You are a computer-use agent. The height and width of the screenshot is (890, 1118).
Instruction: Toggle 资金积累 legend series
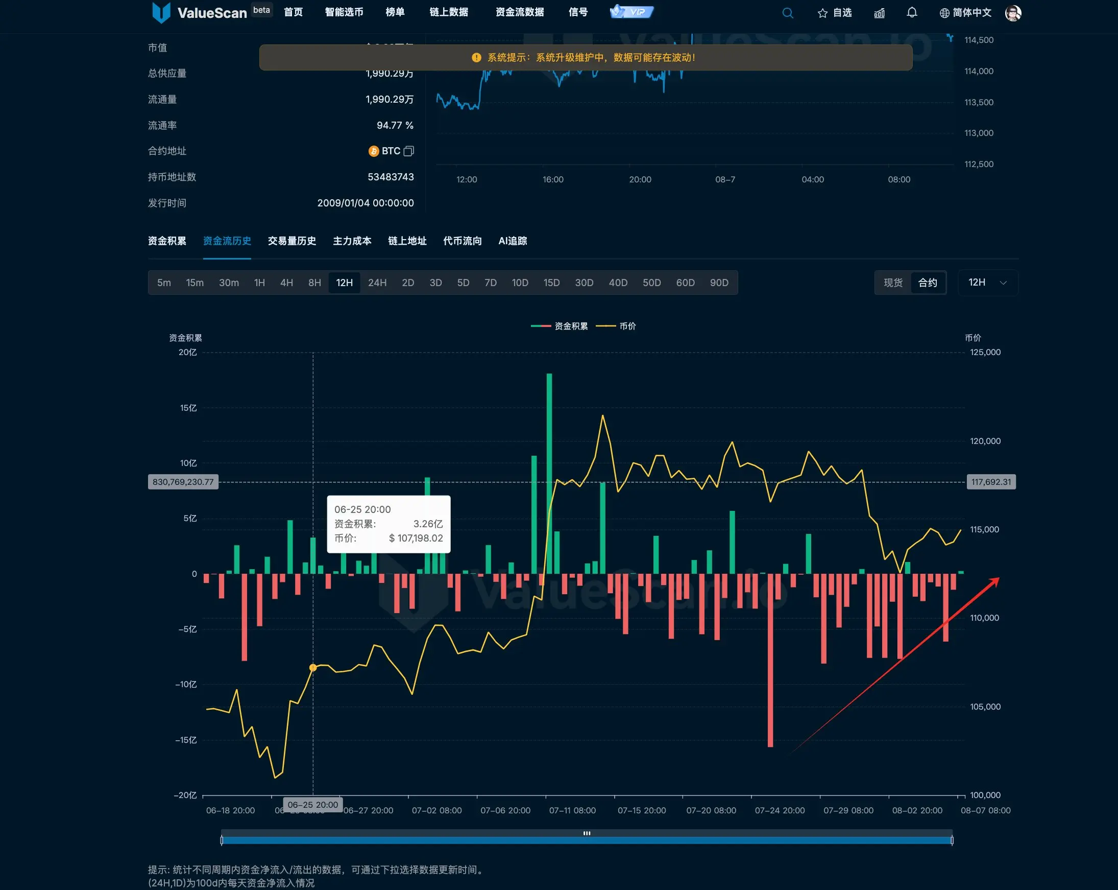(x=560, y=326)
